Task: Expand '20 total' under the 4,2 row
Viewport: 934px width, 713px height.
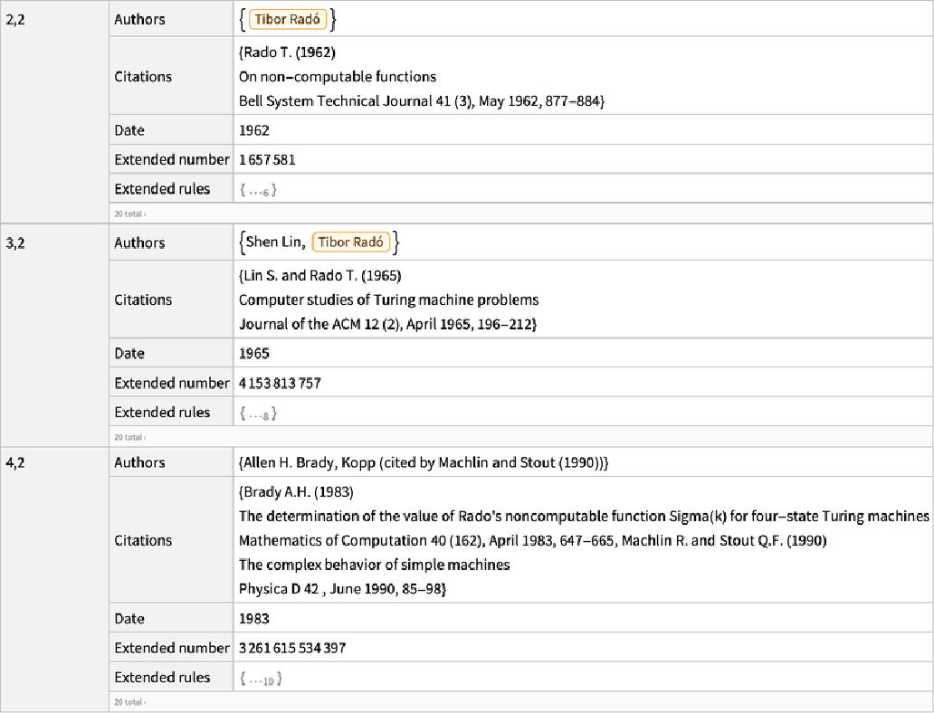Action: [x=128, y=702]
